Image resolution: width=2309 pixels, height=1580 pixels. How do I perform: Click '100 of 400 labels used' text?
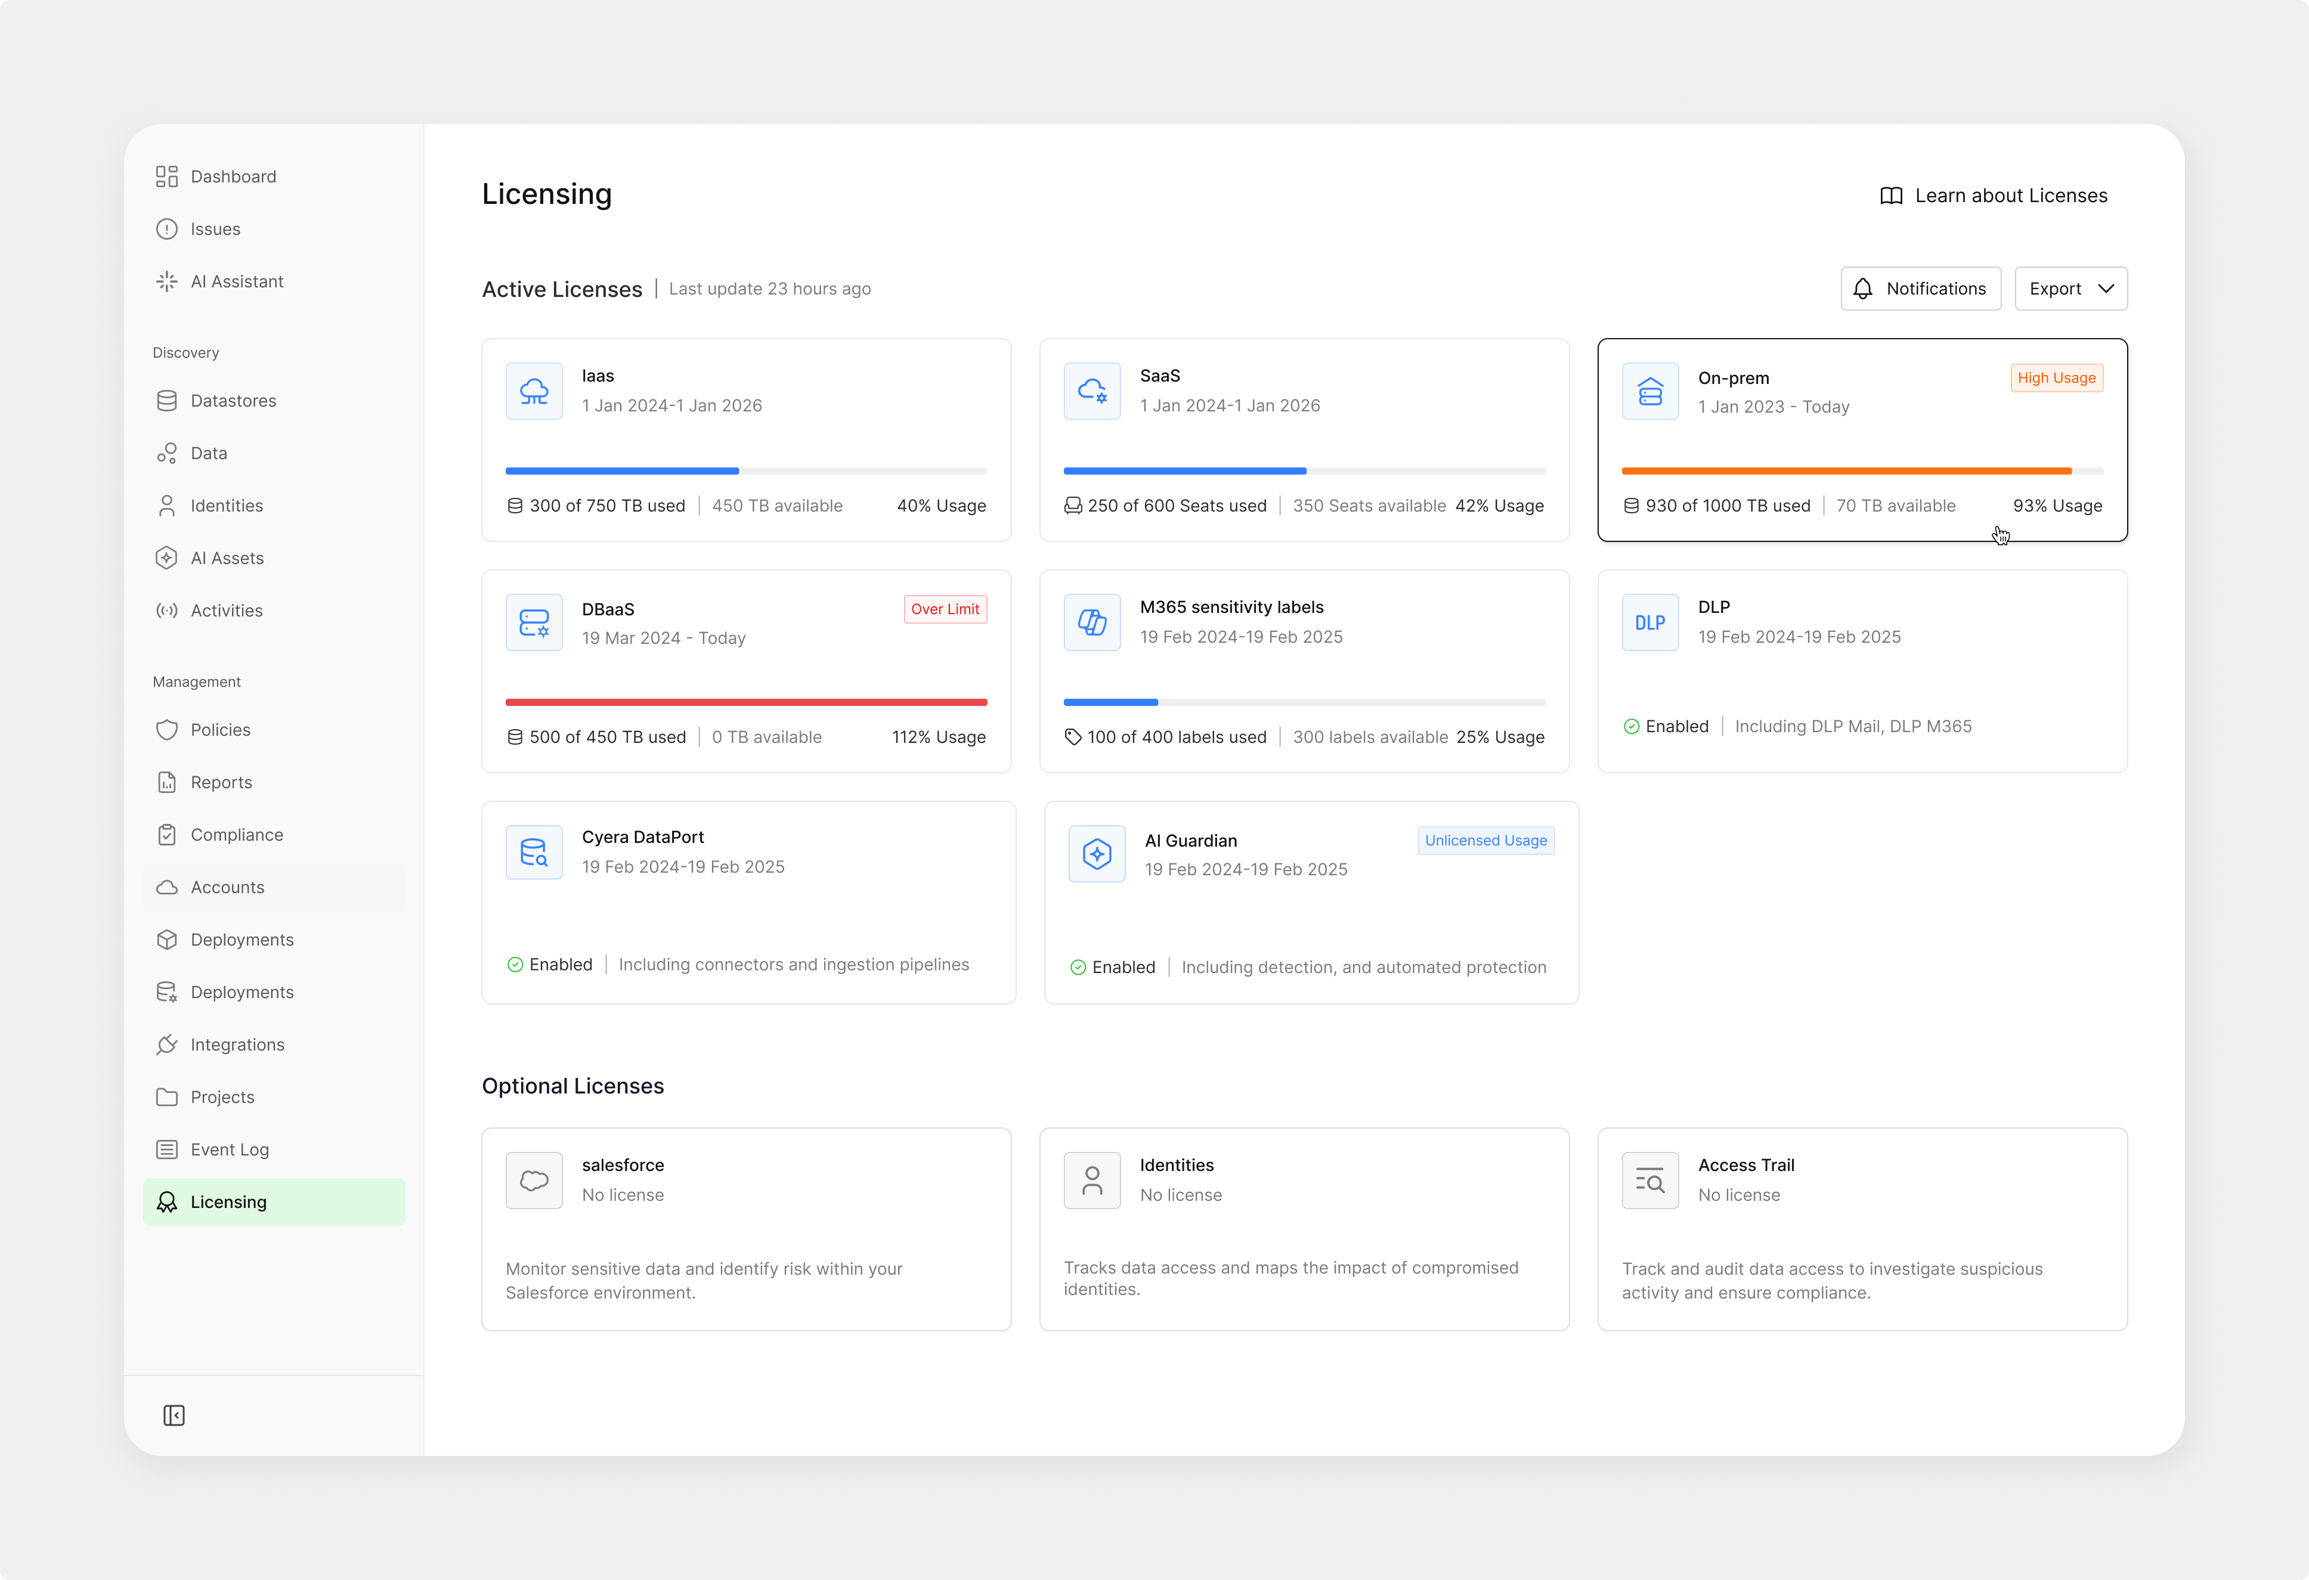click(1177, 738)
